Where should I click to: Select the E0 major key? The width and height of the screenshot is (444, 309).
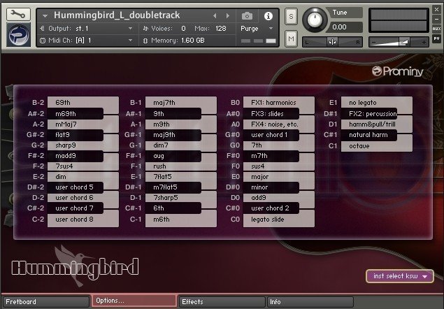click(278, 177)
